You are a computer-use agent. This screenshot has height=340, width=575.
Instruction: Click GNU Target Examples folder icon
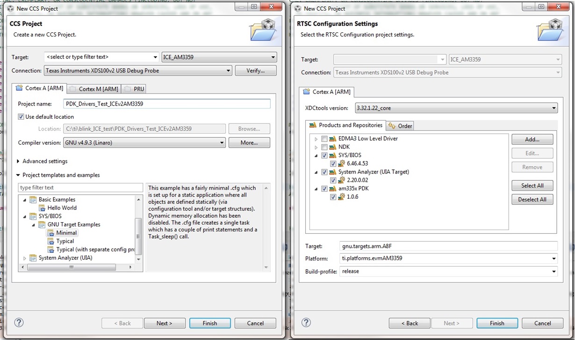coord(42,225)
